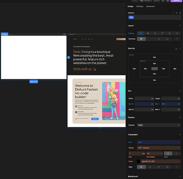Open the Advanced tab
This screenshot has height=179, width=183.
coord(150,6)
